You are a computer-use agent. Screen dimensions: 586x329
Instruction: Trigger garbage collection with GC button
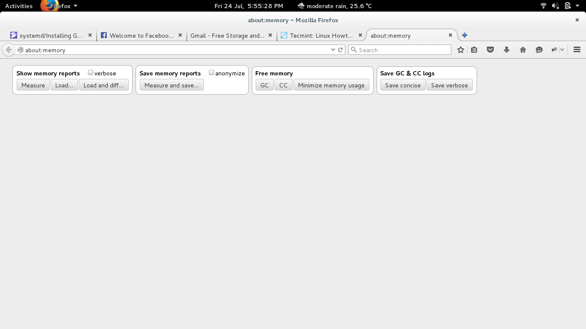pos(264,85)
